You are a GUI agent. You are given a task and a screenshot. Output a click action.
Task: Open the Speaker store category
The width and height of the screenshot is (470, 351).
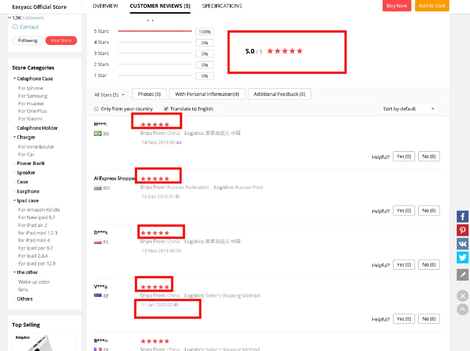(x=26, y=172)
